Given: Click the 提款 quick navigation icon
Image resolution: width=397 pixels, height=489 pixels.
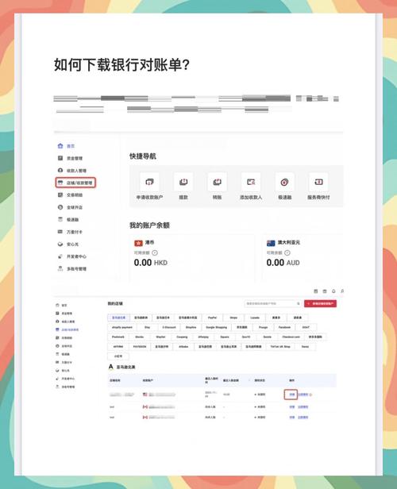Looking at the screenshot, I should pos(183,182).
